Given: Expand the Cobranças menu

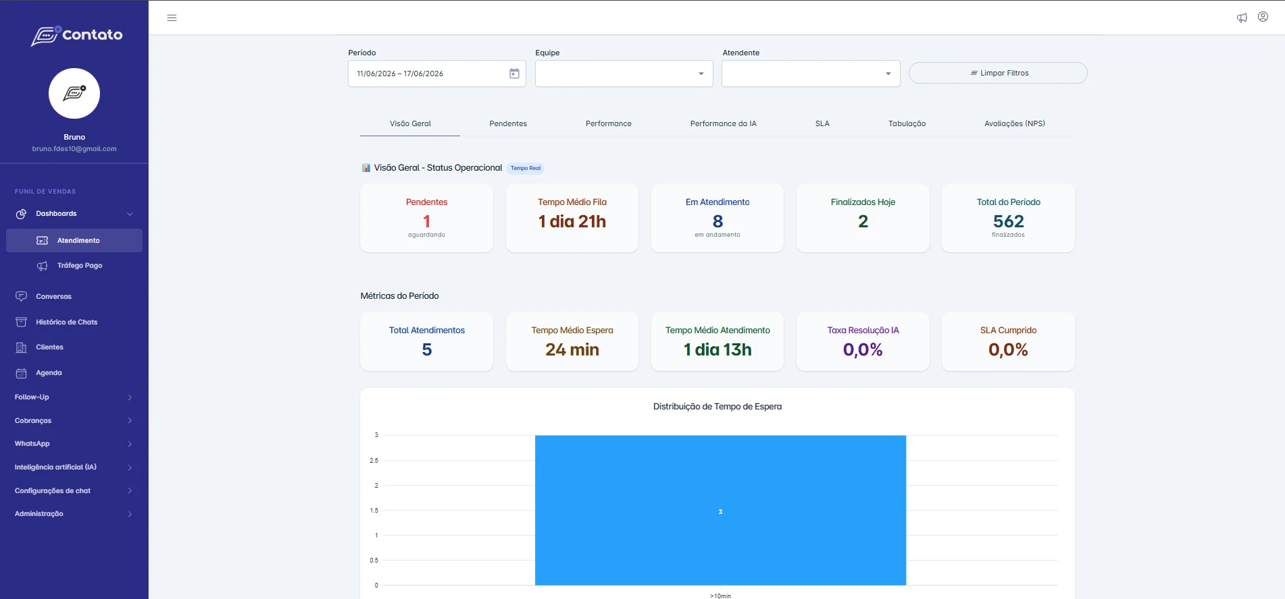Looking at the screenshot, I should [74, 421].
